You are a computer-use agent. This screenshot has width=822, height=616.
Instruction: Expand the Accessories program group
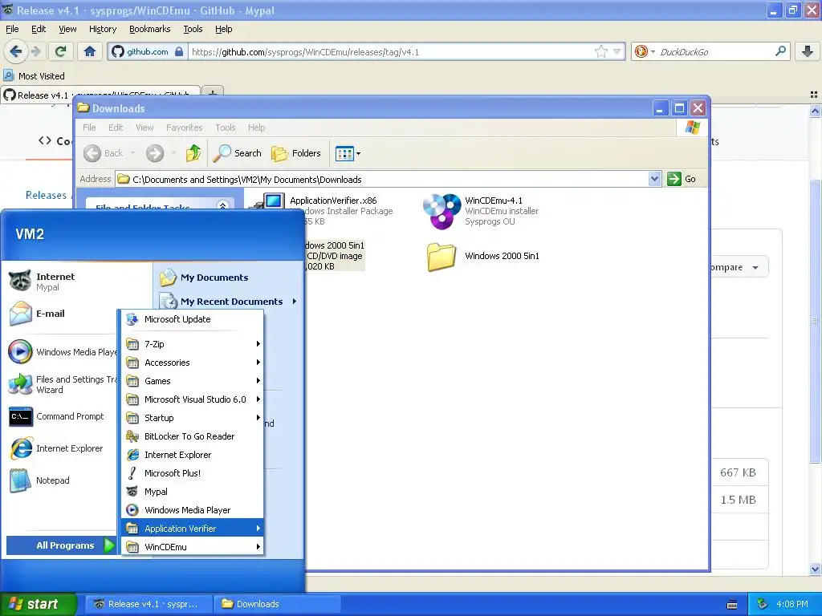tap(192, 363)
